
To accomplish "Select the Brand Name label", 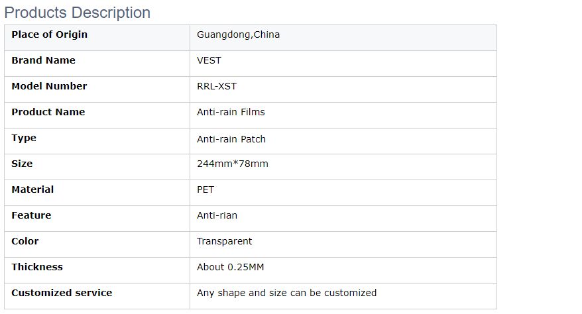I will point(44,60).
